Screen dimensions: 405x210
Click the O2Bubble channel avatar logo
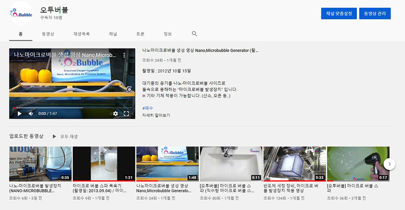coord(21,13)
